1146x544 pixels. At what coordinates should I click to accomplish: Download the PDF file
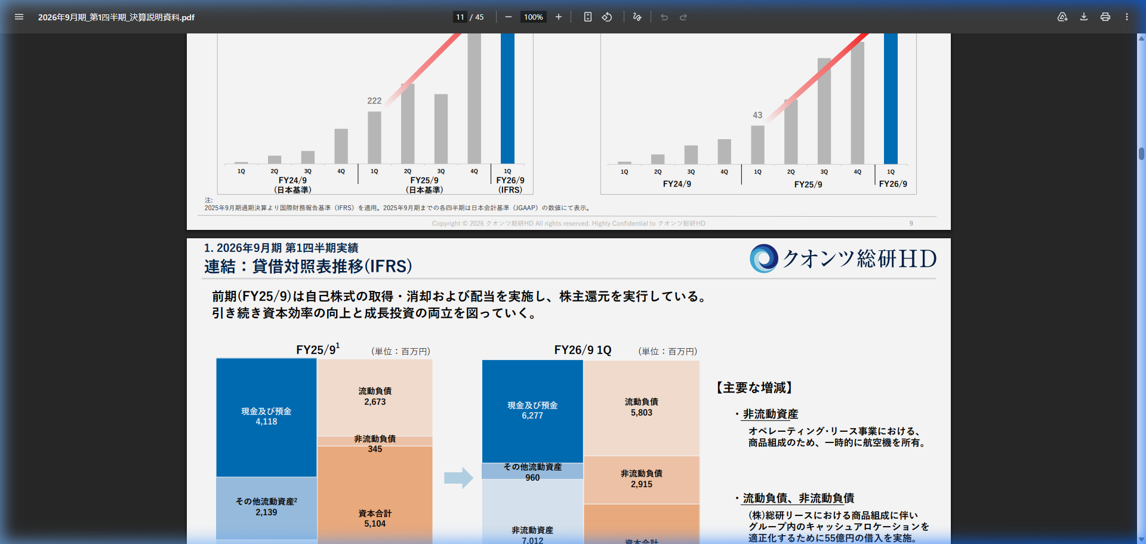(1083, 17)
